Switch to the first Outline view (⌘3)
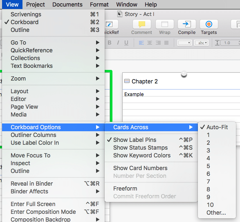The height and width of the screenshot is (222, 240). 53,30
